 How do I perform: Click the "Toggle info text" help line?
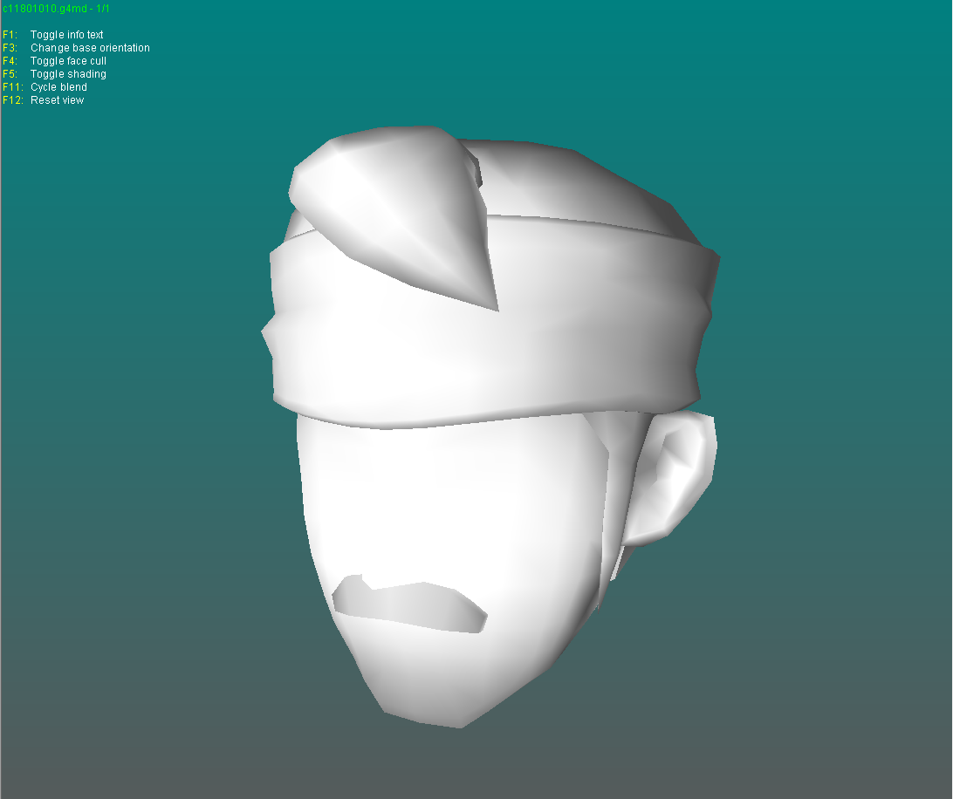(53, 35)
